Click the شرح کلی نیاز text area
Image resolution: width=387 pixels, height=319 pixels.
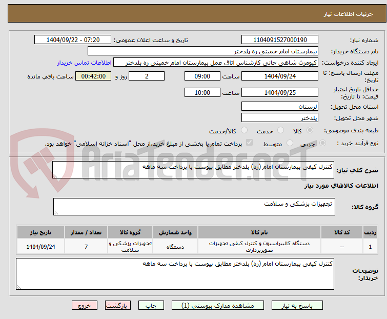tap(193, 170)
